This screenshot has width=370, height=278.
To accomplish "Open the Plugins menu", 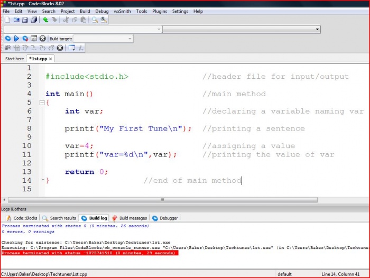I will pyautogui.click(x=160, y=11).
